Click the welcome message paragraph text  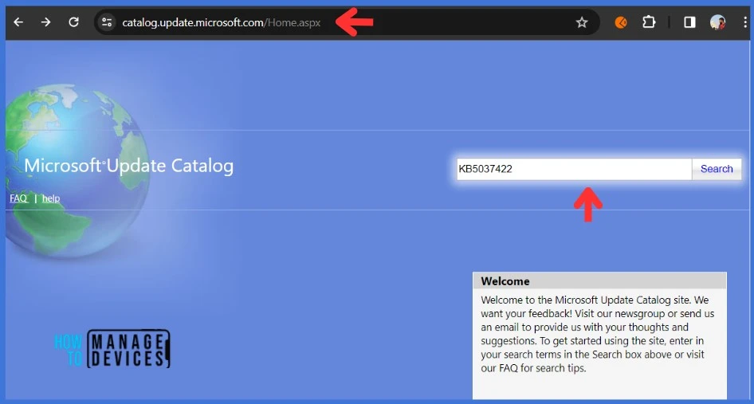597,334
